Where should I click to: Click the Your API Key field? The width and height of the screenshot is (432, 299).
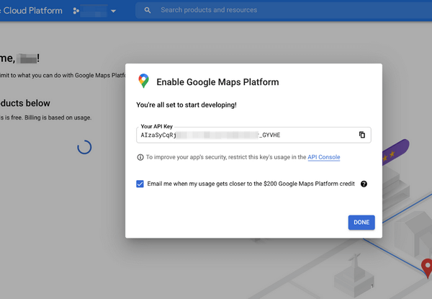click(x=253, y=135)
